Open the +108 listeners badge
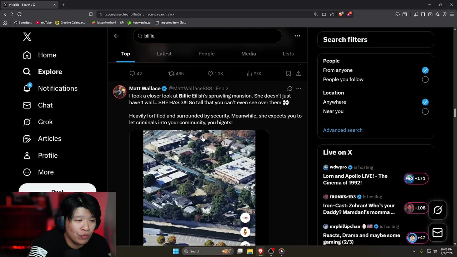 416,208
